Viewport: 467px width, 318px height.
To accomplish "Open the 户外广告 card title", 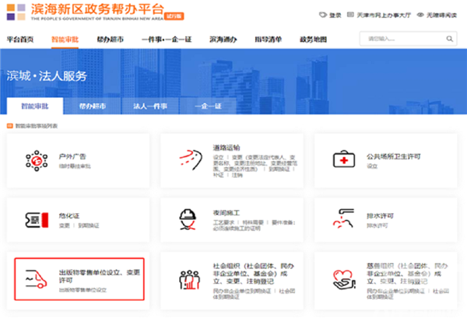I will (x=72, y=156).
